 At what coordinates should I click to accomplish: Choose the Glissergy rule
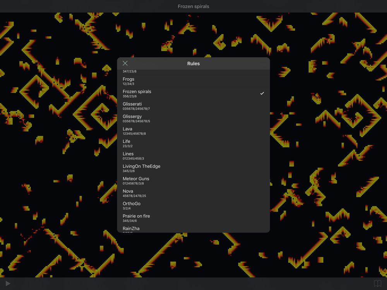coord(193,118)
